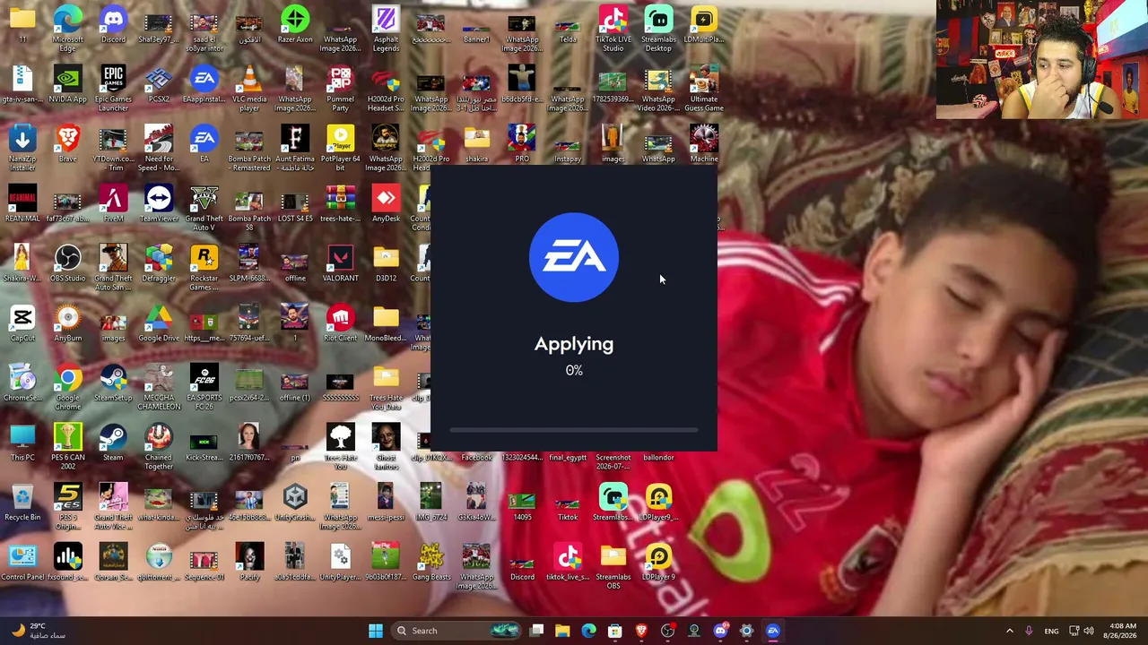Click the EA logo in installer
The width and height of the screenshot is (1148, 645).
point(574,257)
